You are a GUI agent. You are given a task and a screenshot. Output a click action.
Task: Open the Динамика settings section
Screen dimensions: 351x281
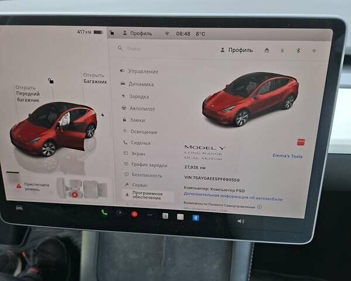point(137,84)
